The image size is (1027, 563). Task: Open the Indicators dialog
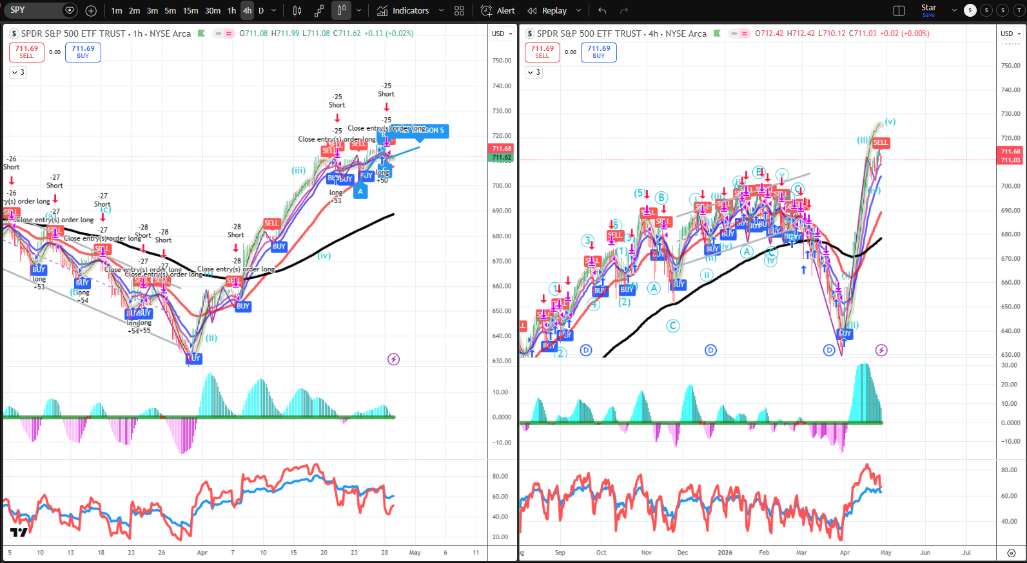403,10
